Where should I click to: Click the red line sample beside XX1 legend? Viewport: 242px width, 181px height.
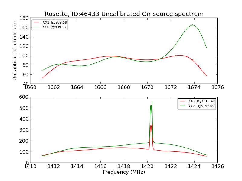pos(36,22)
